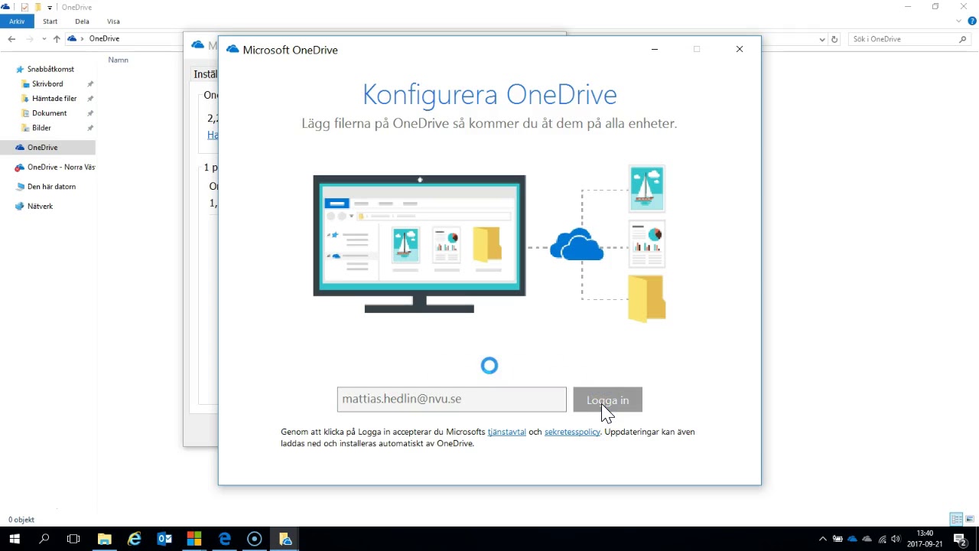Viewport: 979px width, 551px height.
Task: Expand the address bar history dropdown
Action: pos(822,39)
